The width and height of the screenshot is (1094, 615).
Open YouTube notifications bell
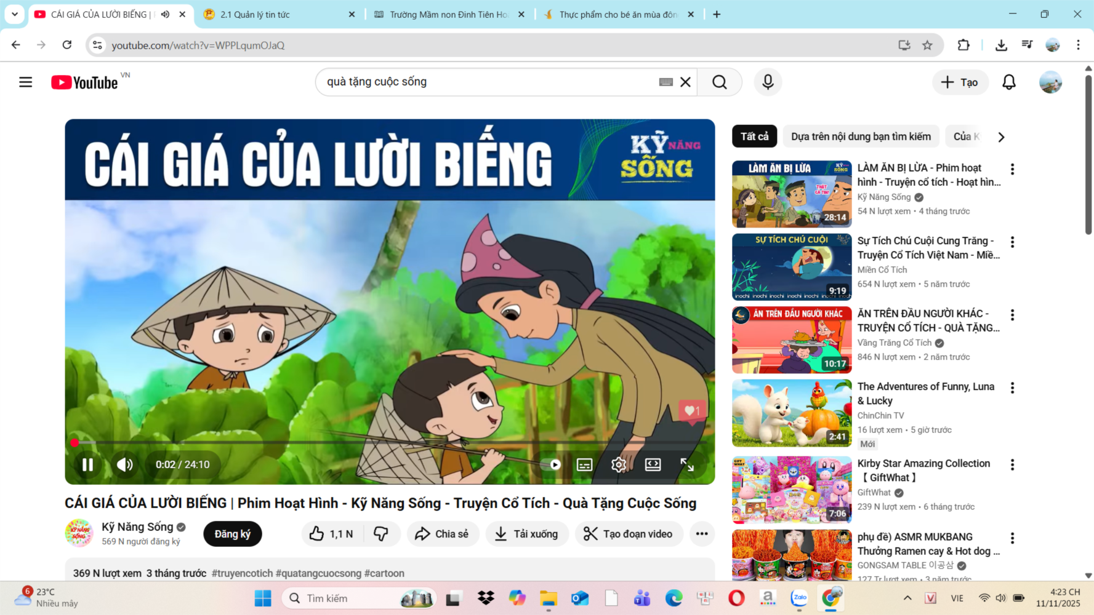(1008, 82)
